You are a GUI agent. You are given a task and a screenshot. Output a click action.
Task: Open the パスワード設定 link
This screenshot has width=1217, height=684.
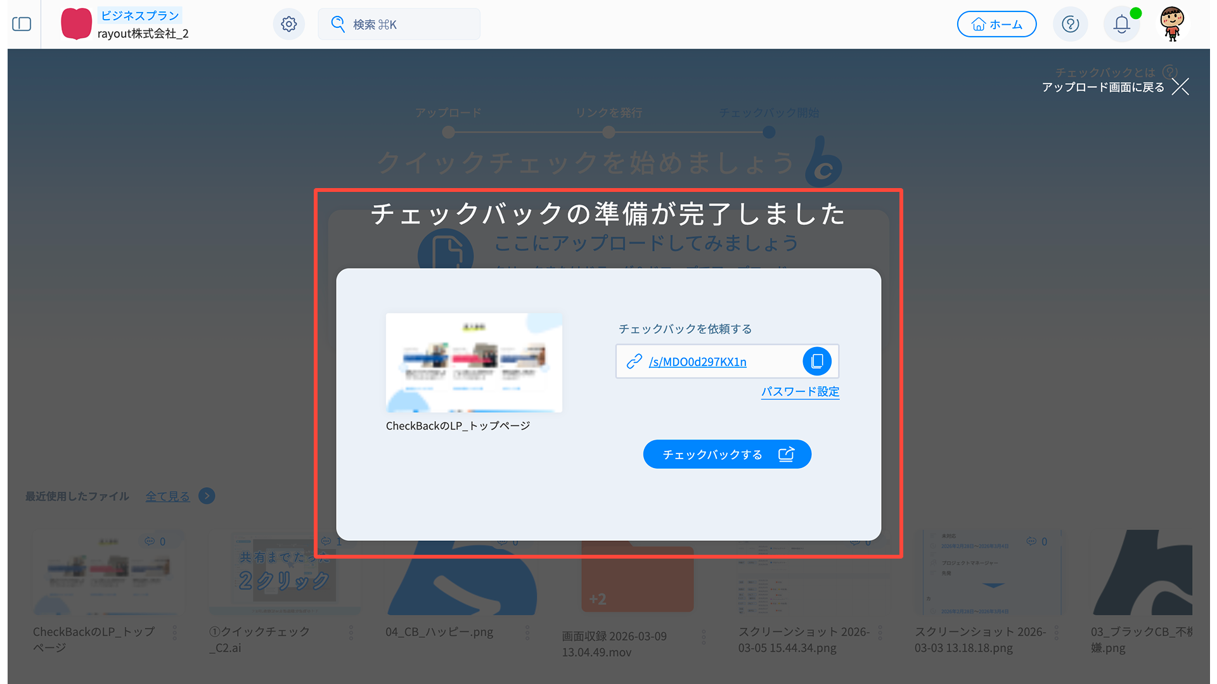(800, 391)
